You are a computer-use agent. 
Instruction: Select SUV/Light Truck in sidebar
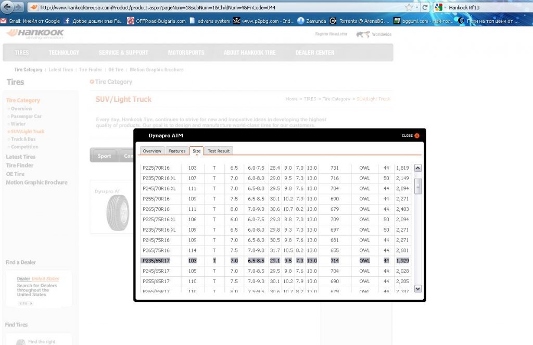point(27,132)
